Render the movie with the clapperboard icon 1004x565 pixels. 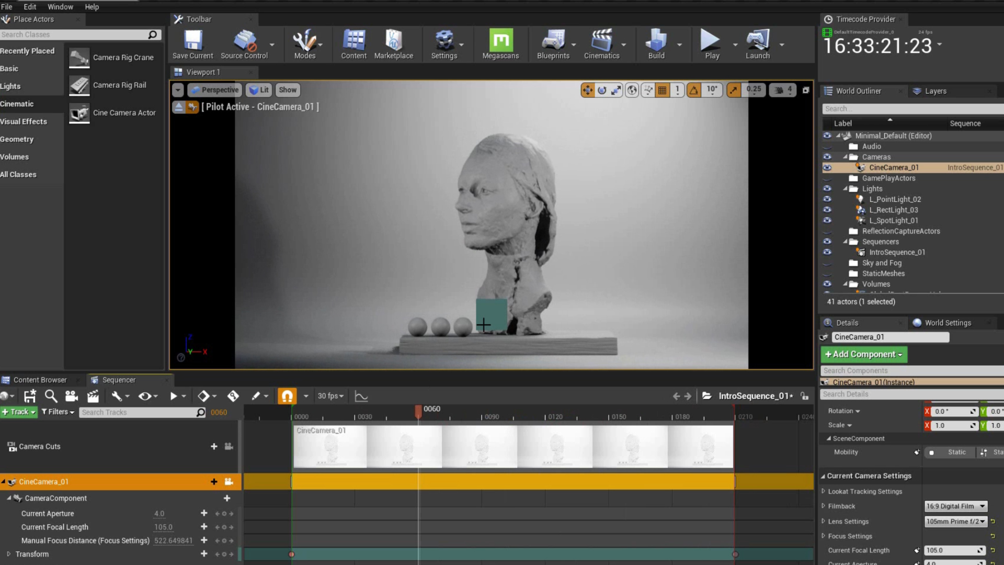pos(93,396)
